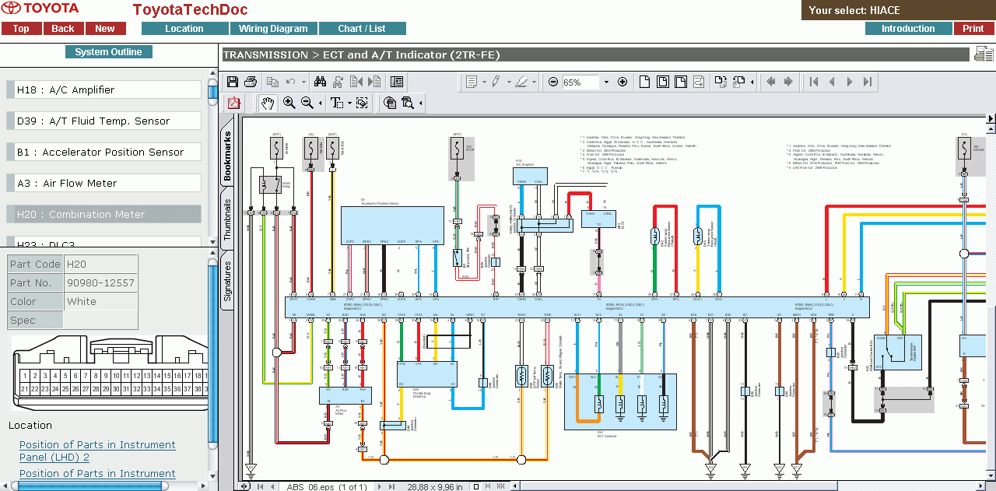Decrease zoom with the minus circle button
This screenshot has height=491, width=996.
pyautogui.click(x=552, y=82)
